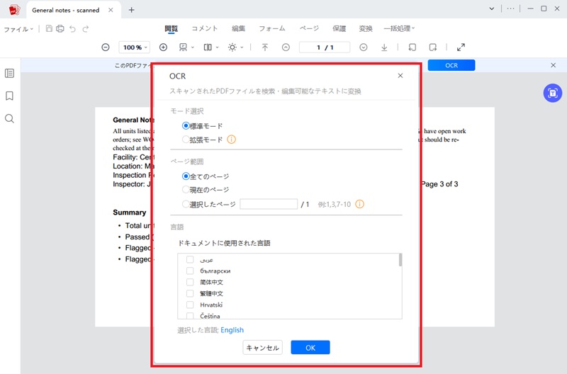Open the 一括処理 dropdown
This screenshot has width=567, height=374.
pyautogui.click(x=399, y=28)
